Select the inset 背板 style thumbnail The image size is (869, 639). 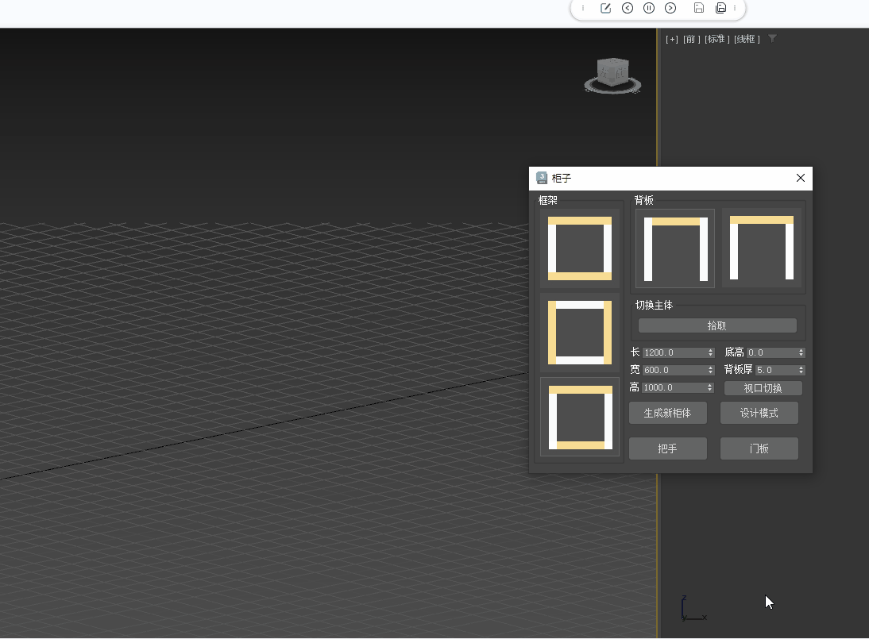point(674,248)
